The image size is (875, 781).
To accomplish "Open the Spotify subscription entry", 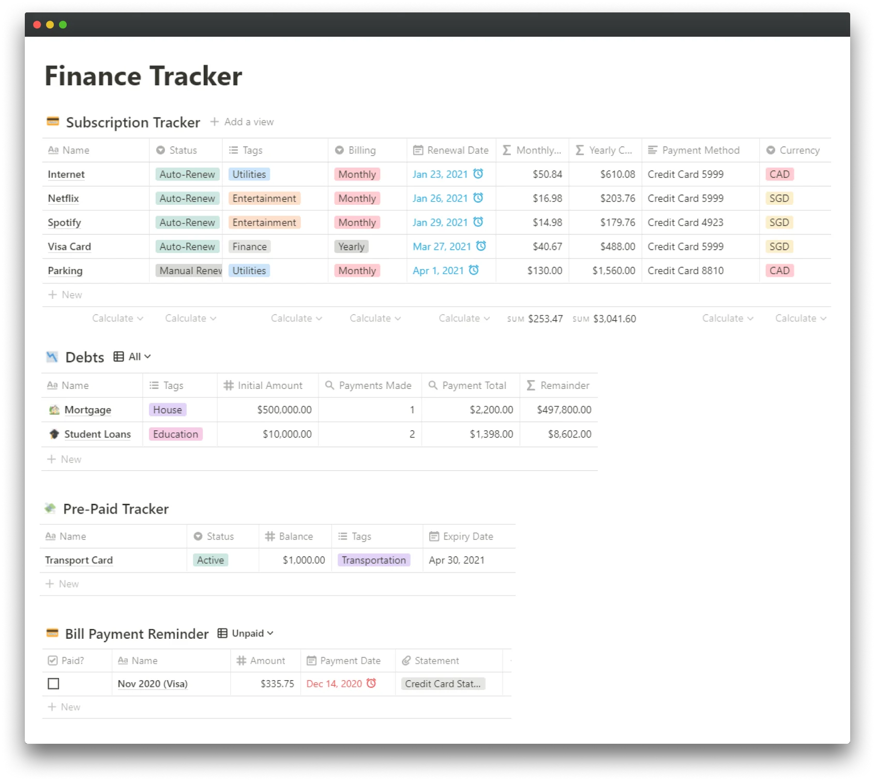I will tap(65, 222).
